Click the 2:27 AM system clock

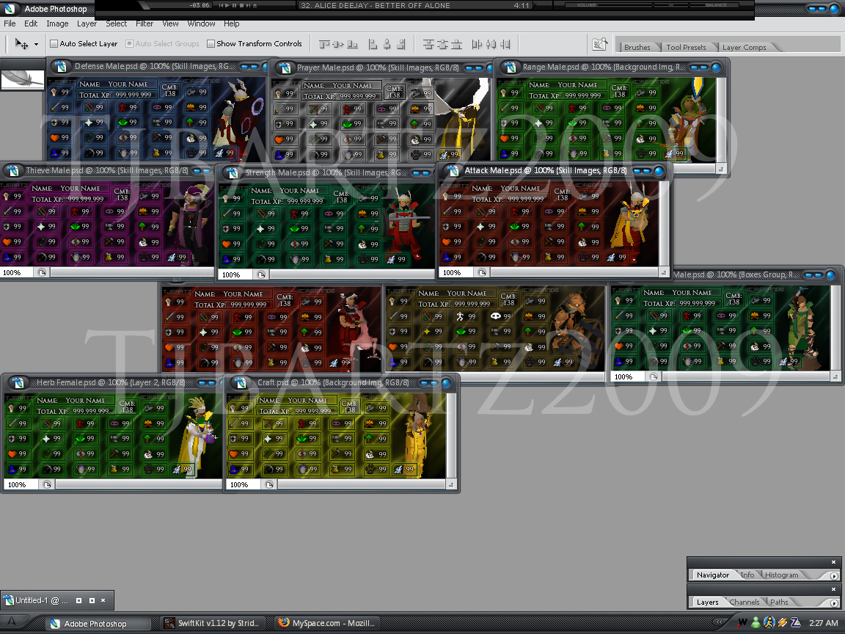tap(824, 623)
